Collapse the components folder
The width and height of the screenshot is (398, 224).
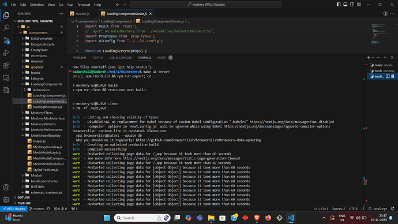pyautogui.click(x=21, y=32)
